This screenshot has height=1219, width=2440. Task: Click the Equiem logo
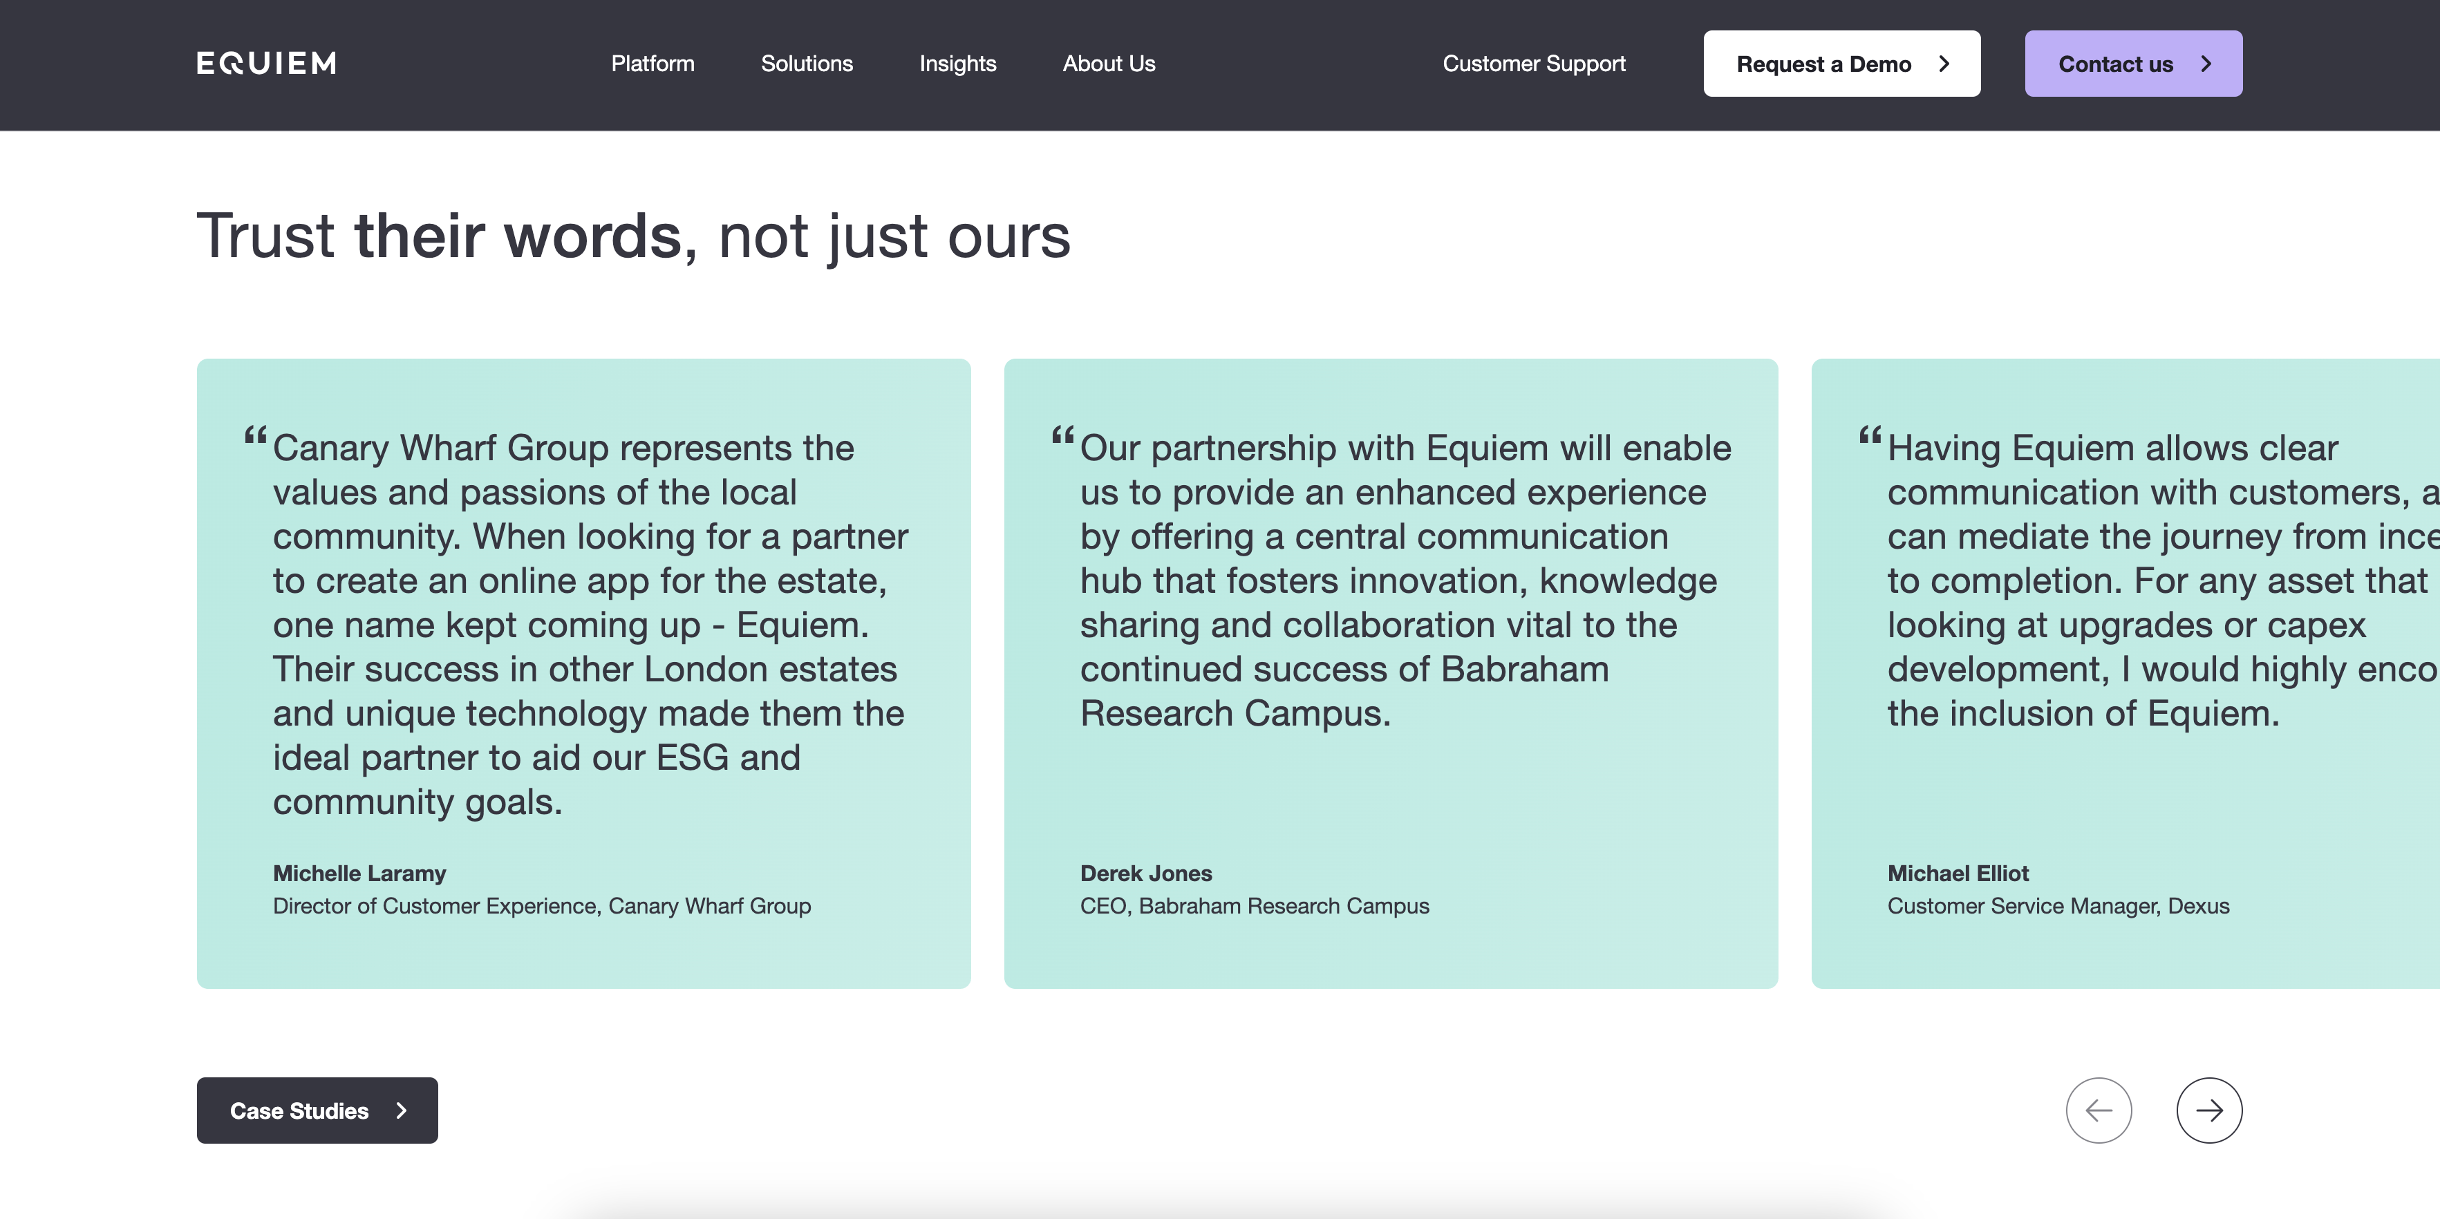(x=266, y=64)
